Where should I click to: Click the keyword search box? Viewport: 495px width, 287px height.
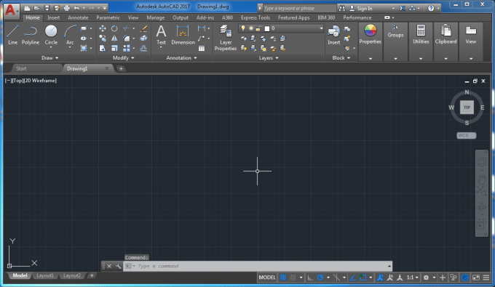click(x=299, y=9)
